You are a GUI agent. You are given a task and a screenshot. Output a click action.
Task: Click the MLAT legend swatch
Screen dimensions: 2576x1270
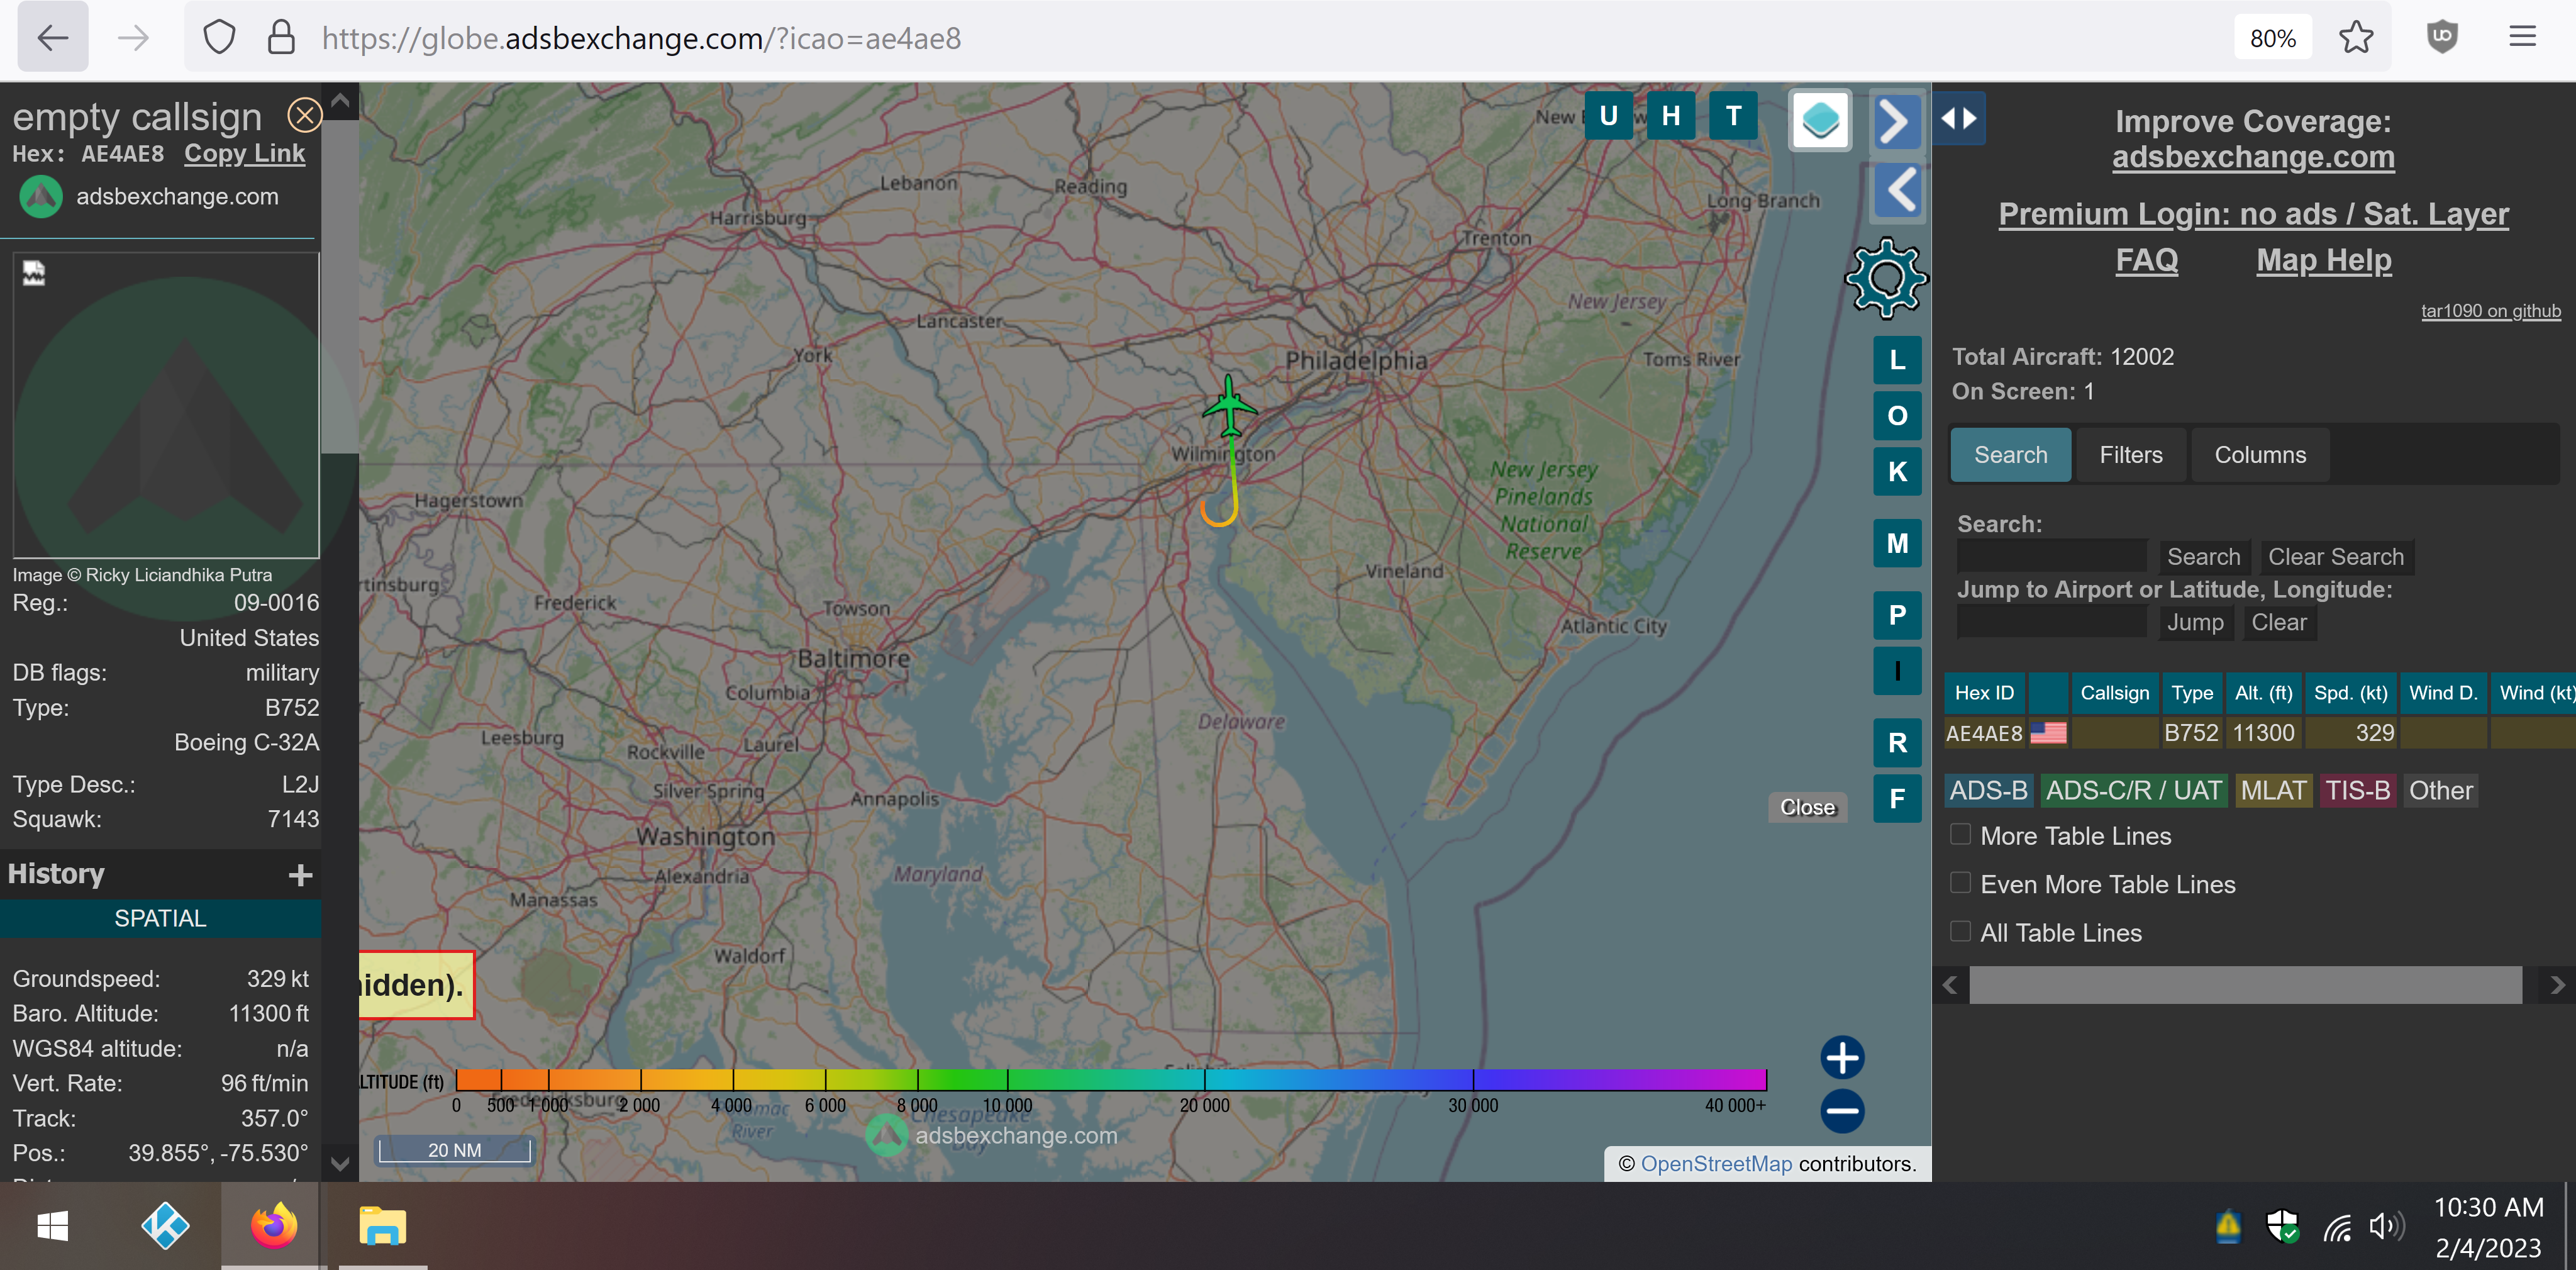point(2273,790)
